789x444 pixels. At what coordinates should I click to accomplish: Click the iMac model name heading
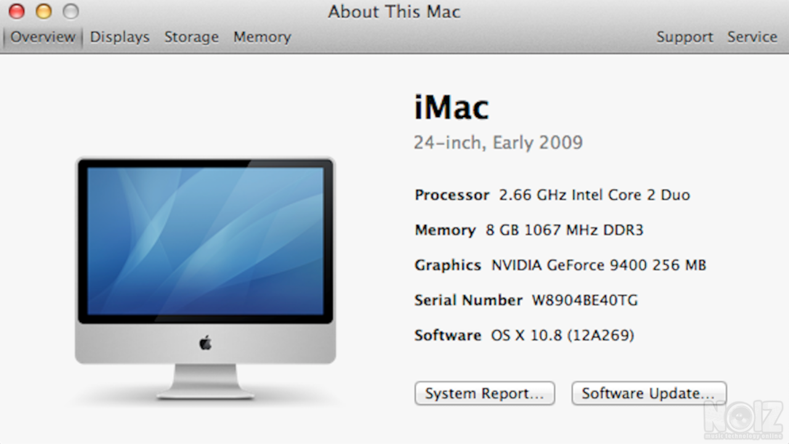[x=451, y=107]
